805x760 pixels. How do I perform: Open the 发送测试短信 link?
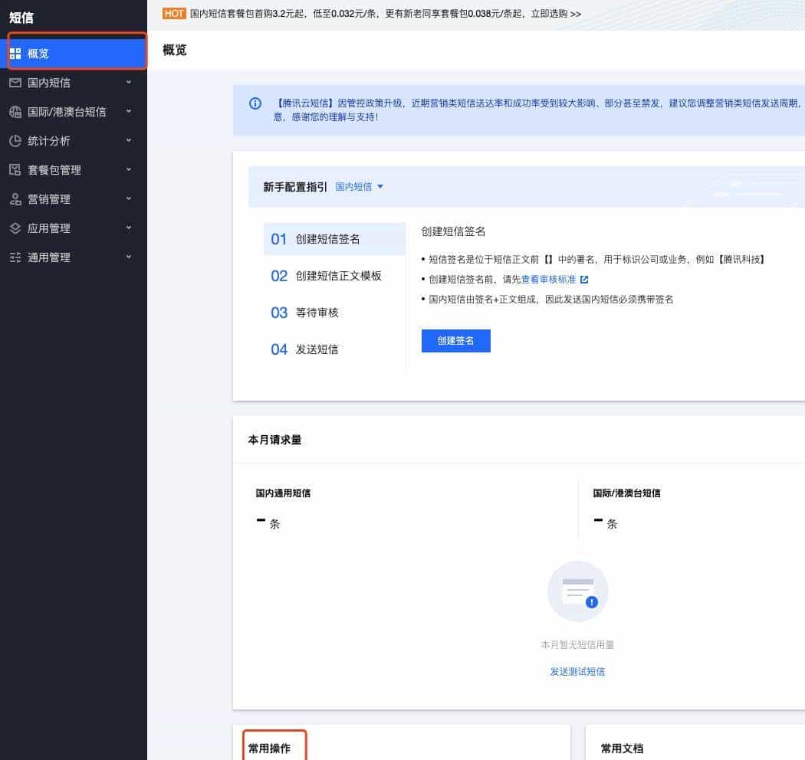577,671
